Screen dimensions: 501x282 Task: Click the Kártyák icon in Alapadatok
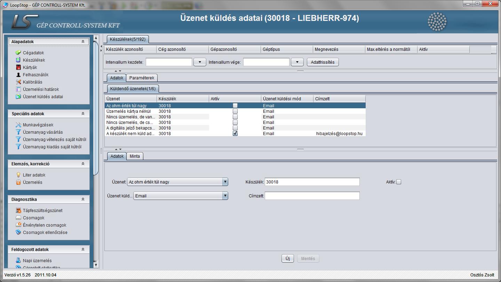click(18, 67)
